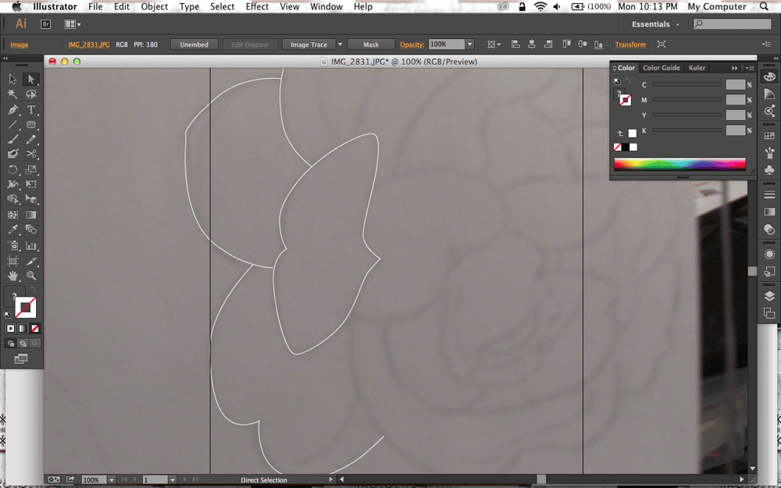Open zoom level dropdown in status bar
The height and width of the screenshot is (488, 781).
[112, 479]
